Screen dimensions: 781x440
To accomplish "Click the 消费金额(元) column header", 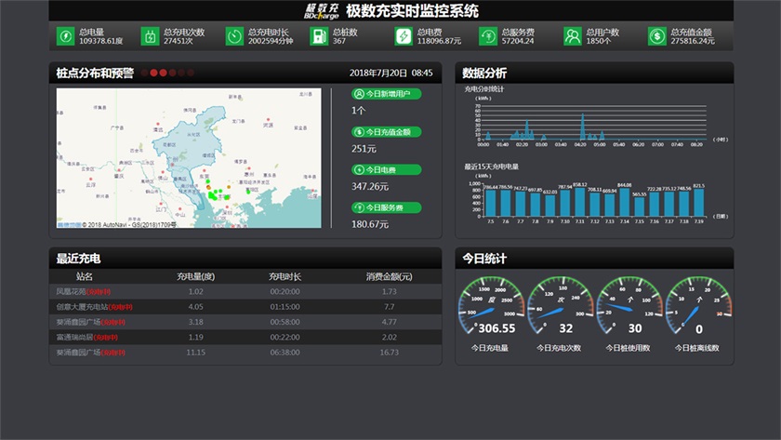I will pos(389,276).
